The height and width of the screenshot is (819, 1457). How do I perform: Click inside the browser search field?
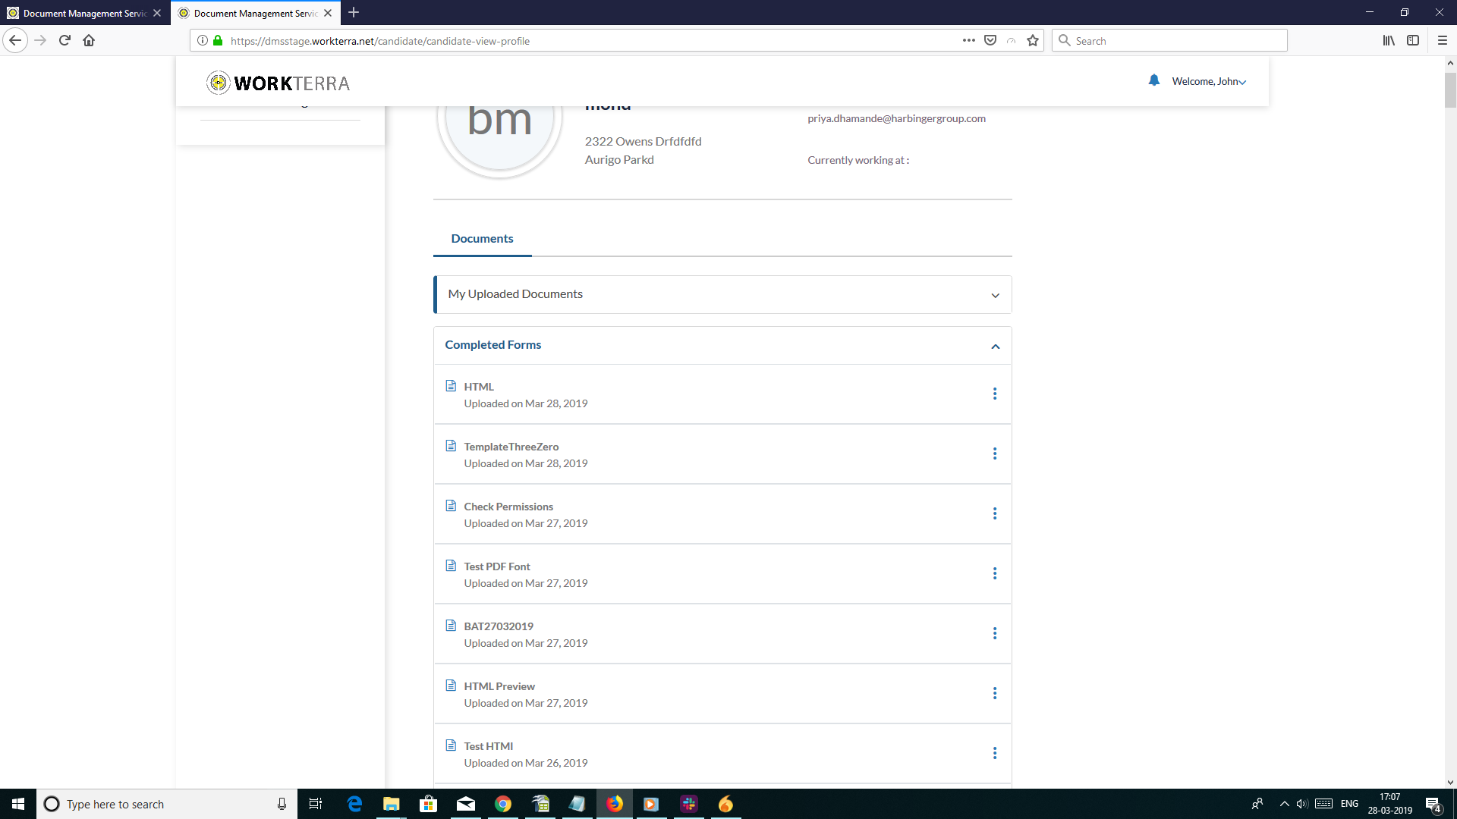click(1169, 40)
